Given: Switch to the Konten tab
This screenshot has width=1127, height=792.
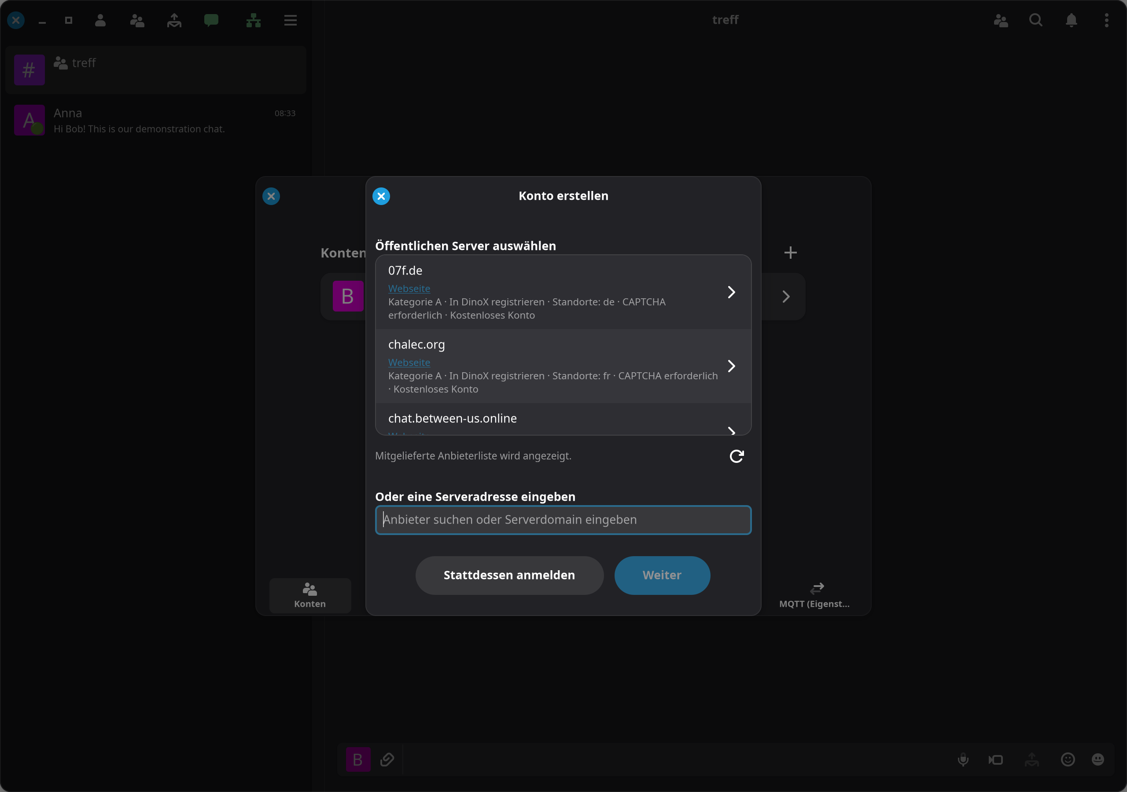Looking at the screenshot, I should [x=310, y=595].
